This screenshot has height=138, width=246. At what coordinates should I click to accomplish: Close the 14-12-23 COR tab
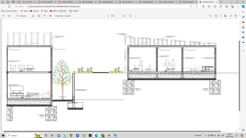coord(35,2)
